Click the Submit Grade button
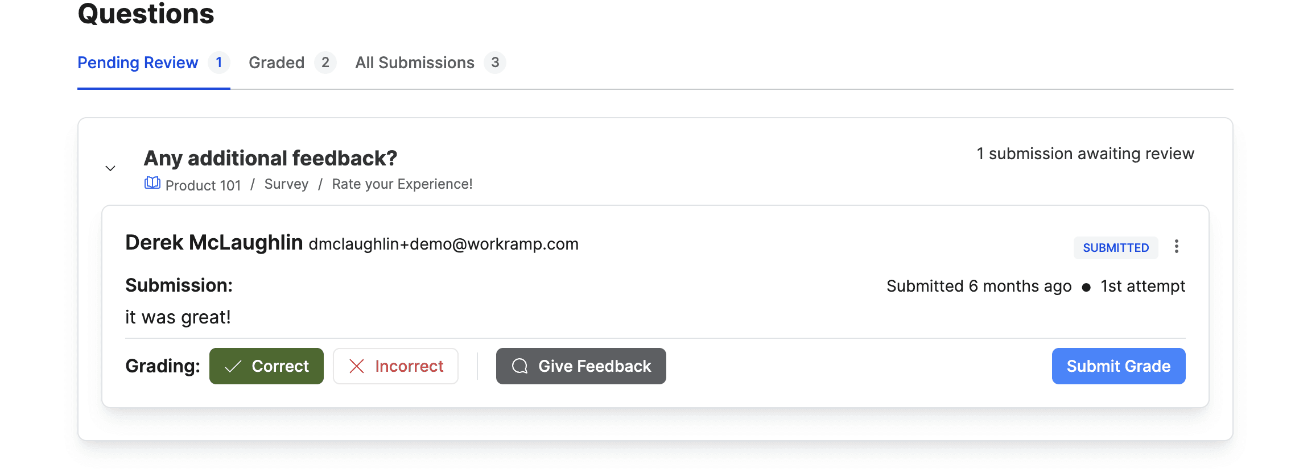1295x473 pixels. point(1118,366)
